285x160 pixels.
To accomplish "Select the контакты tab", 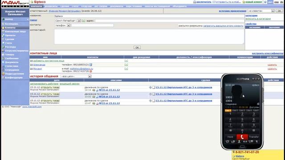I will (x=37, y=6).
